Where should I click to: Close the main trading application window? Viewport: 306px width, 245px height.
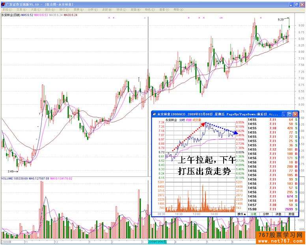tap(302, 4)
